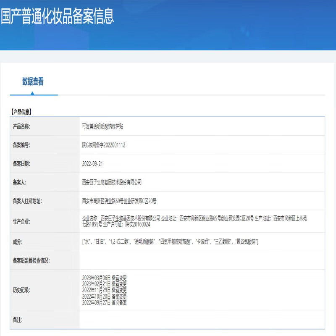Click the 产品名称 row label
Screen dimensions: 336x336
pyautogui.click(x=22, y=126)
